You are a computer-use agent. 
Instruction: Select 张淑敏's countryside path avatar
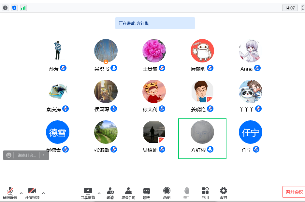106,132
